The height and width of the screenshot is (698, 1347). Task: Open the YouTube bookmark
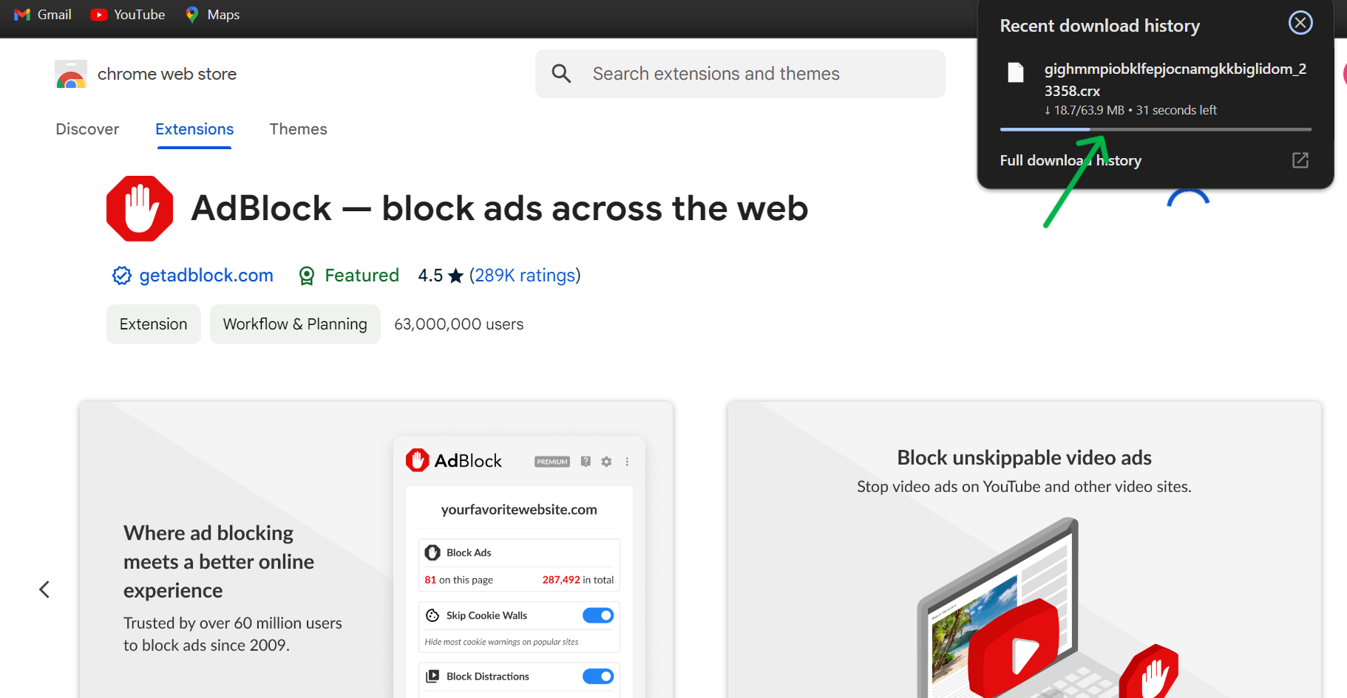click(x=127, y=15)
